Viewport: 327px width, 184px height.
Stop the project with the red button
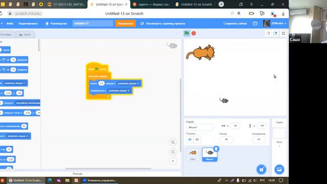194,33
